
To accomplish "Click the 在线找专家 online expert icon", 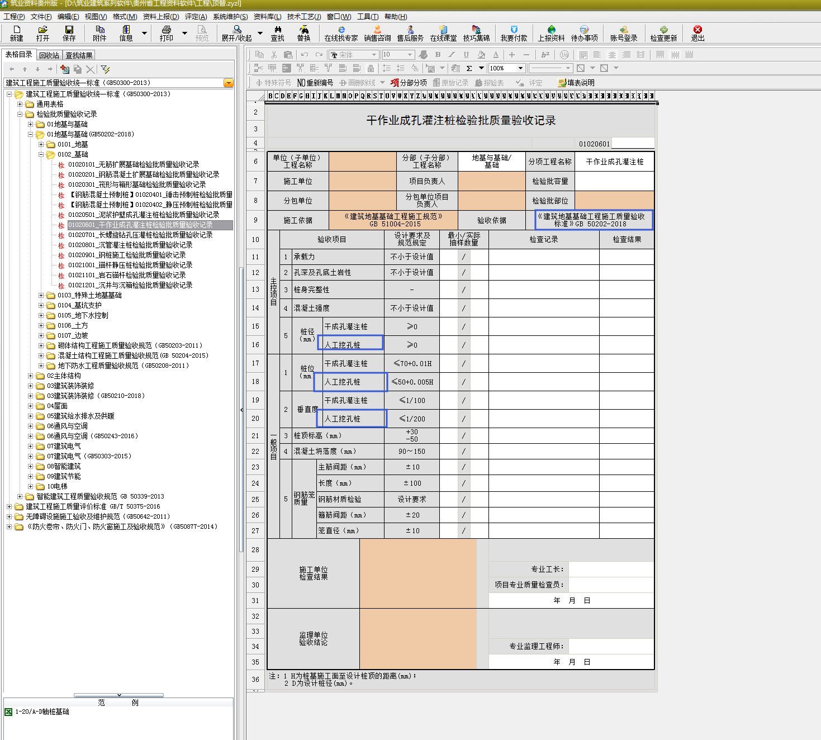I will [341, 34].
